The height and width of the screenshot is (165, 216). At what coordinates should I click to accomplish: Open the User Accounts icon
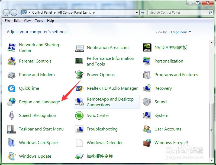point(147,129)
